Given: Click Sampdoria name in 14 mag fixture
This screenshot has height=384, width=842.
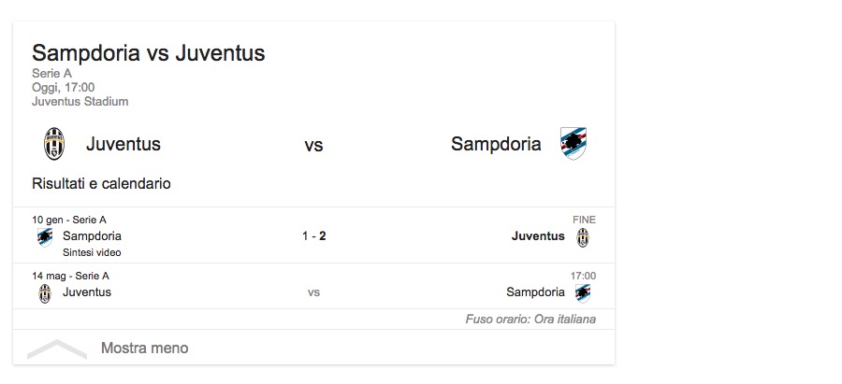Looking at the screenshot, I should click(x=536, y=292).
